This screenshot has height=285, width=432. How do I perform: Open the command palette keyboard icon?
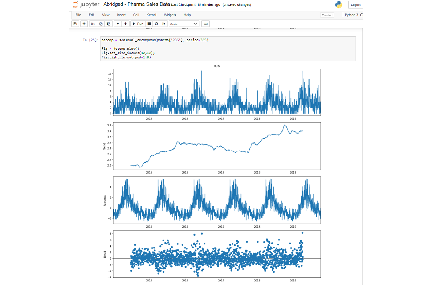[x=205, y=24]
